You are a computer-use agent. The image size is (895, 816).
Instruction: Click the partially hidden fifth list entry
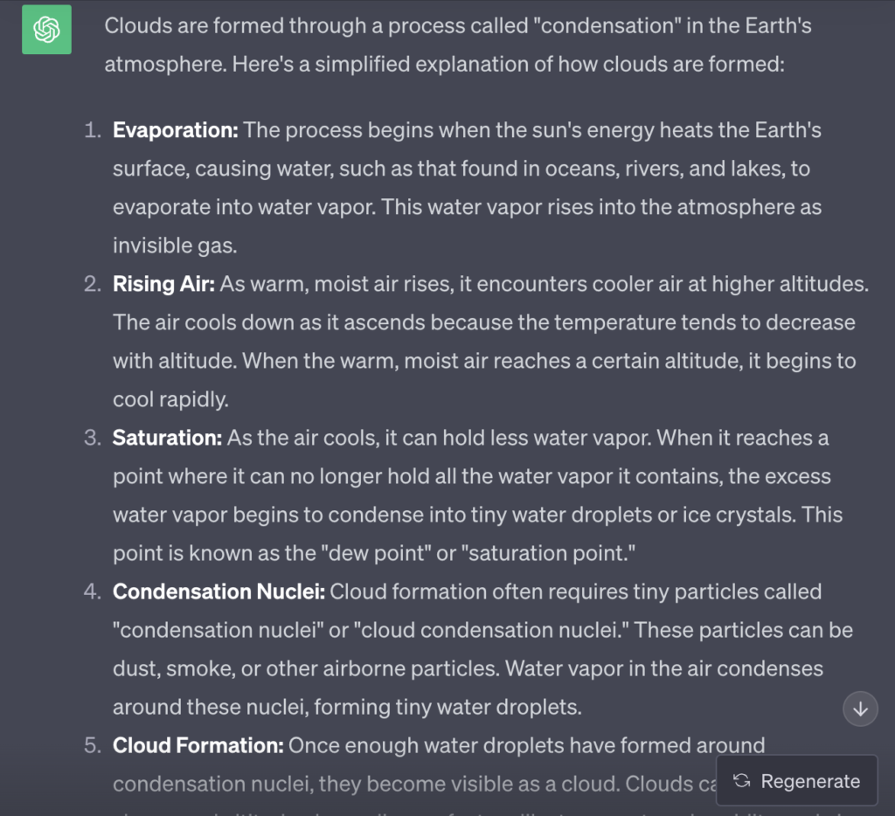(350, 764)
